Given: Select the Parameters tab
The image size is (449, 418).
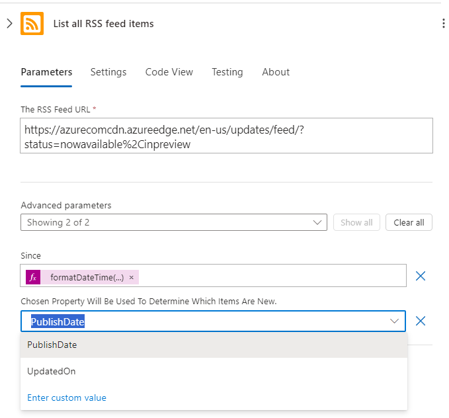Looking at the screenshot, I should tap(46, 72).
